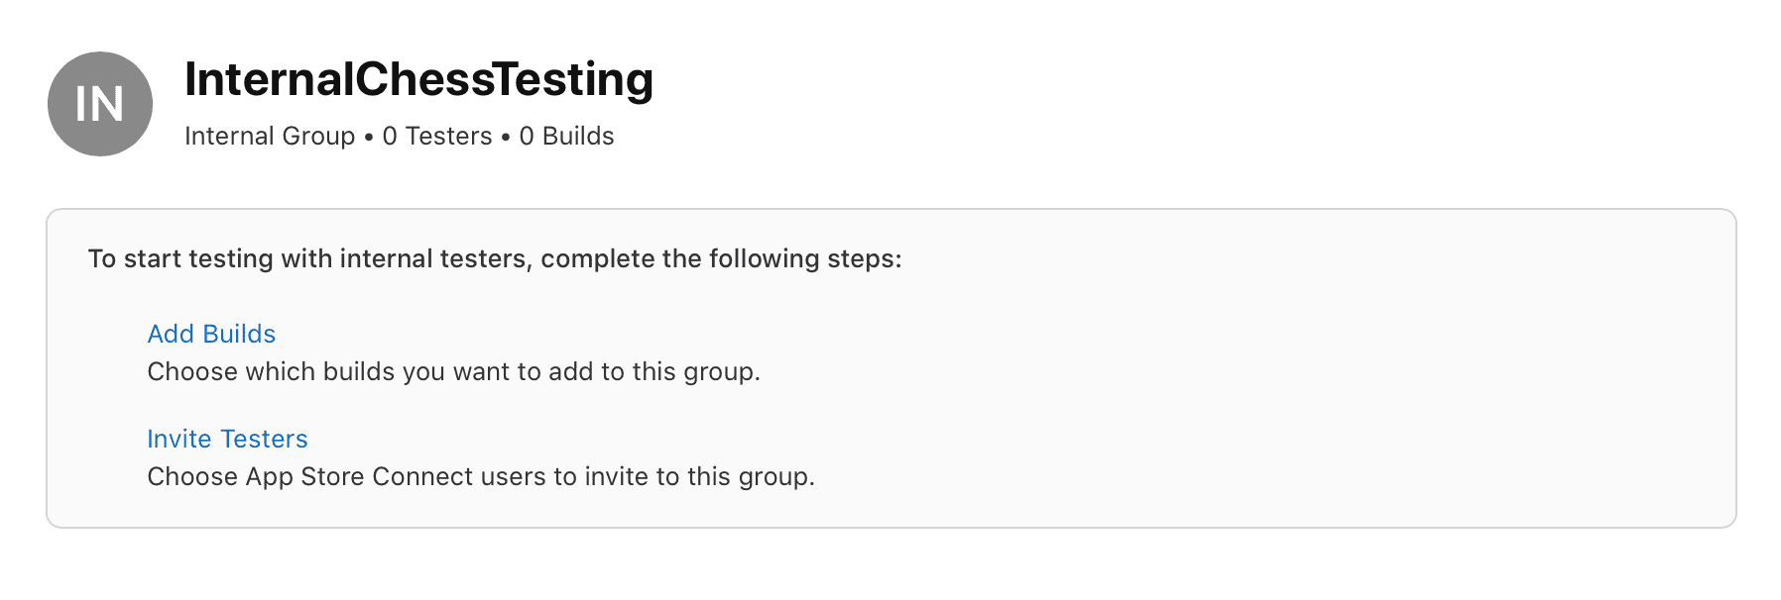Click the 0 Testers count

(437, 136)
